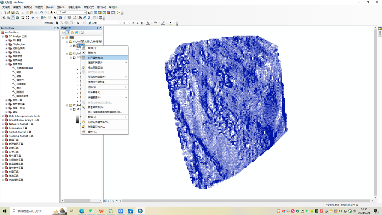Activate the Pan hand tool
This screenshot has height=215, width=382.
click(x=13, y=18)
